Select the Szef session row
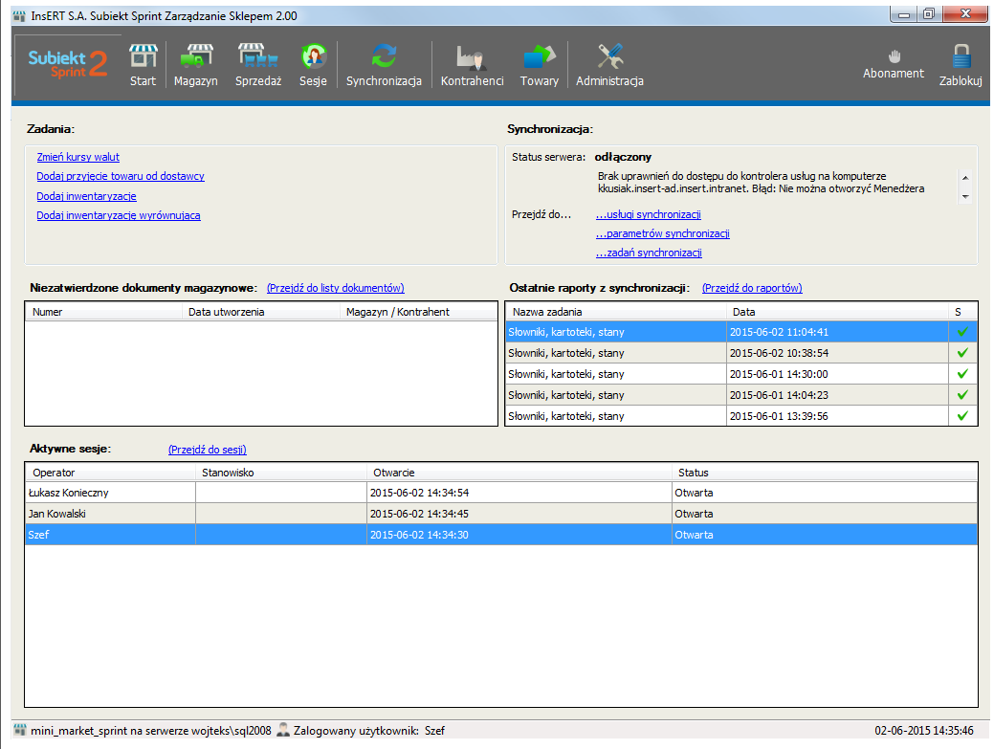Viewport: 994px width, 749px height. [501, 534]
